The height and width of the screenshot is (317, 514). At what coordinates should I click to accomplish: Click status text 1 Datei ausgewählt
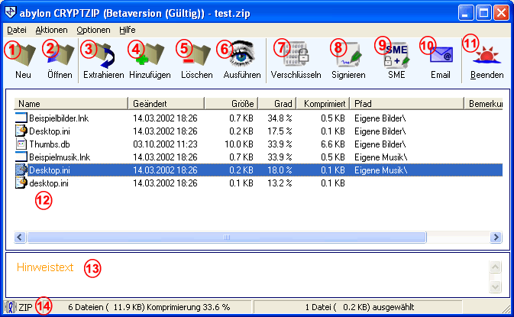(x=360, y=307)
